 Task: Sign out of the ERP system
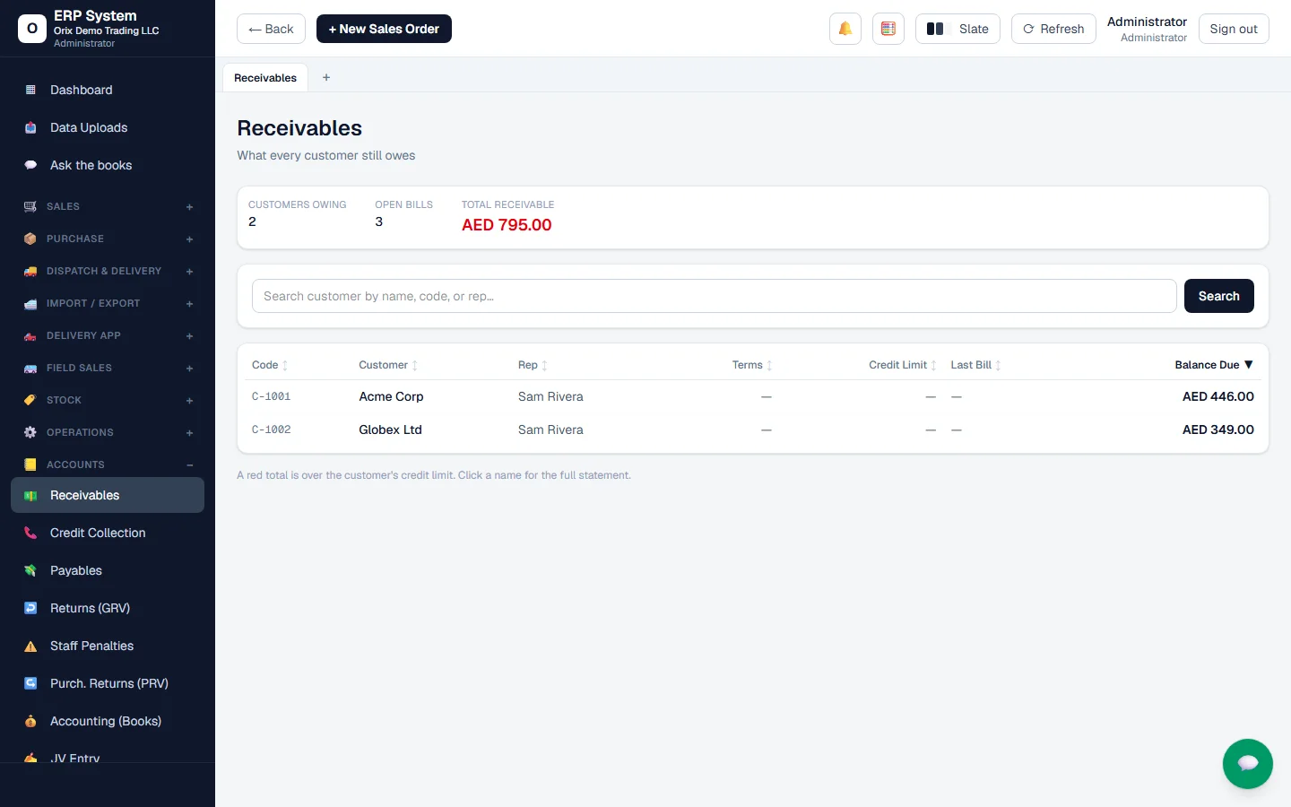[1234, 29]
